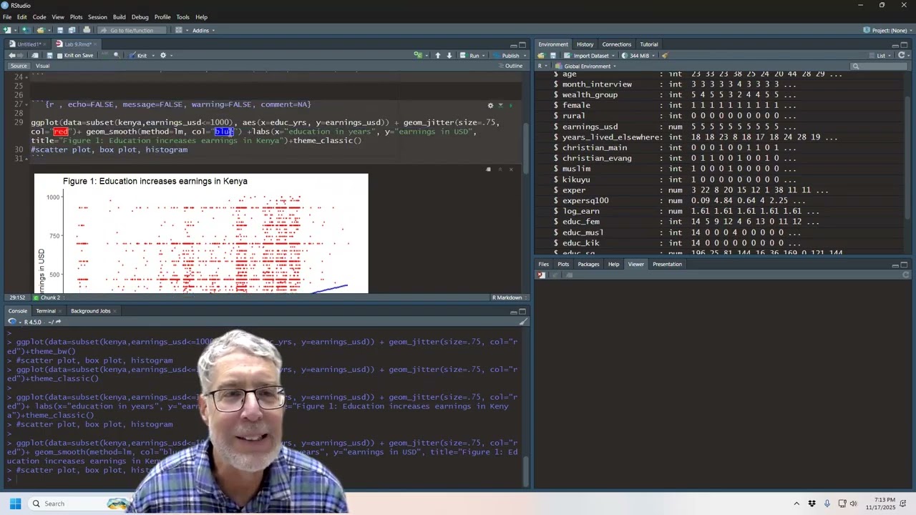The width and height of the screenshot is (916, 515).
Task: Switch to the Packages tab
Action: [588, 264]
